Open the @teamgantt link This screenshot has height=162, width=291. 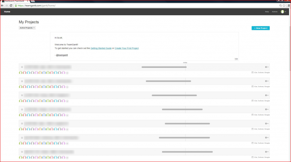62,55
